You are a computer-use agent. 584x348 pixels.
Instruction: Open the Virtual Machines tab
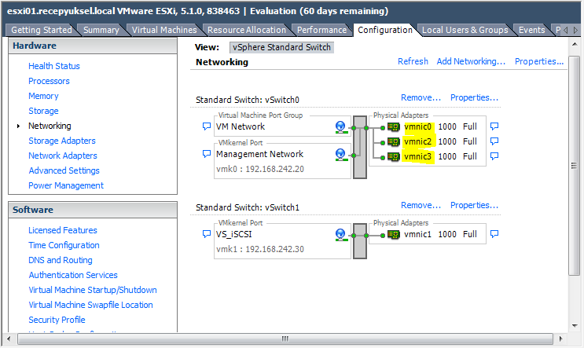click(x=164, y=30)
